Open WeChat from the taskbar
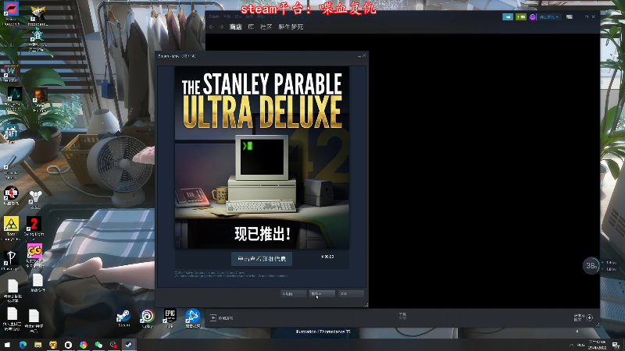The height and width of the screenshot is (351, 625). (98, 345)
